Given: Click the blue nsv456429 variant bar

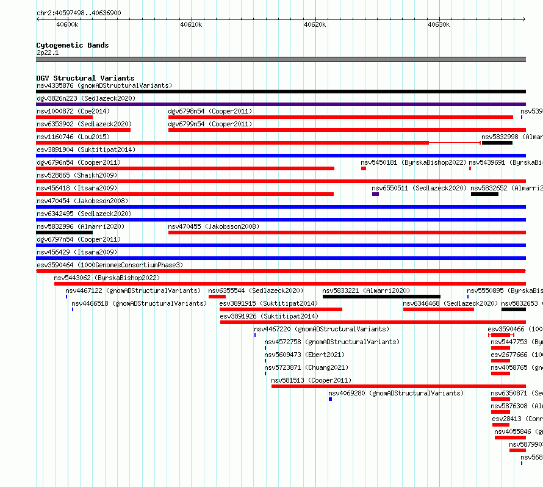Looking at the screenshot, I should click(x=281, y=258).
